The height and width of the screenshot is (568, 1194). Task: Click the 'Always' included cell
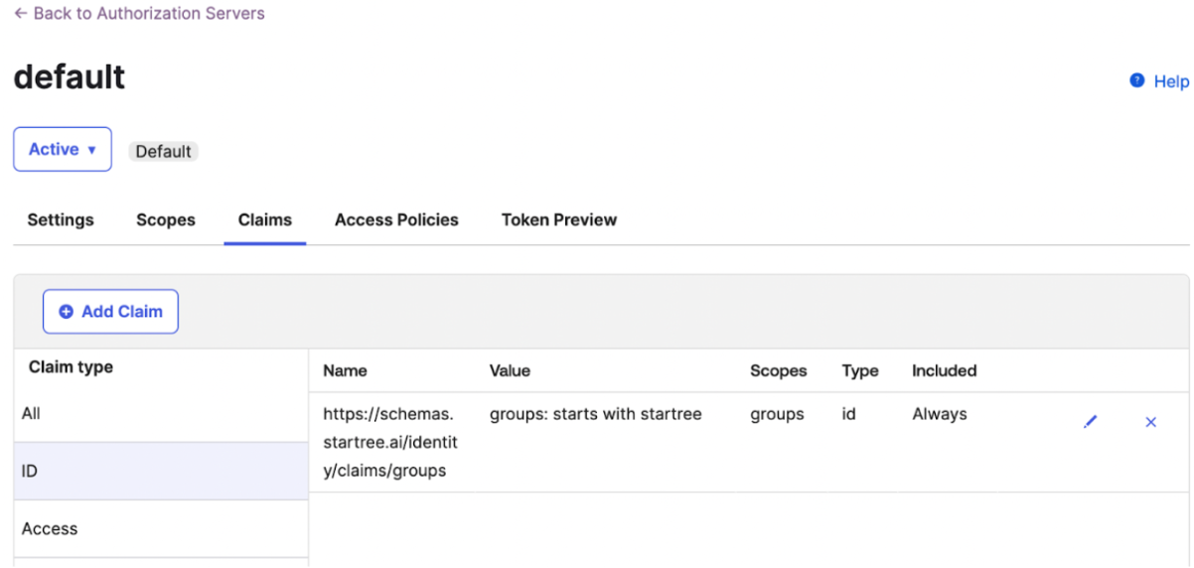pos(940,414)
